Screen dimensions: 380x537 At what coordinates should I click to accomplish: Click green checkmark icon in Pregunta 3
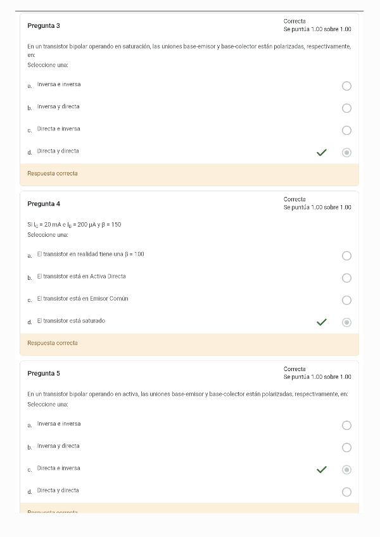322,153
